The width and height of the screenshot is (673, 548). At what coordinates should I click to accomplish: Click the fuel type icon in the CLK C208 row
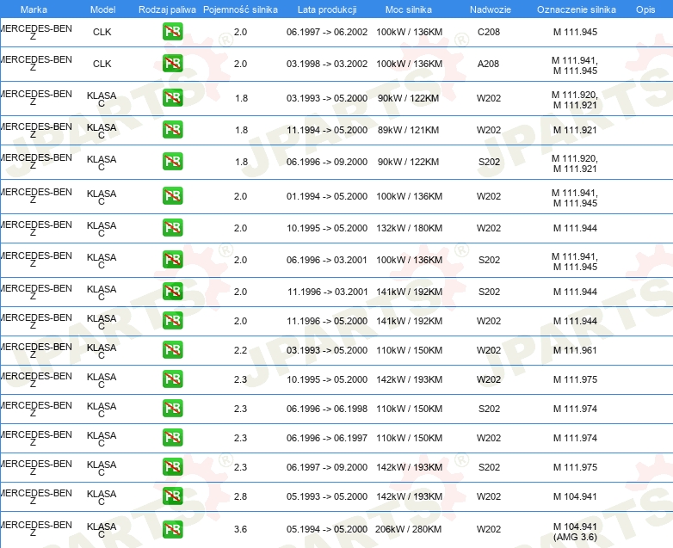[x=172, y=33]
